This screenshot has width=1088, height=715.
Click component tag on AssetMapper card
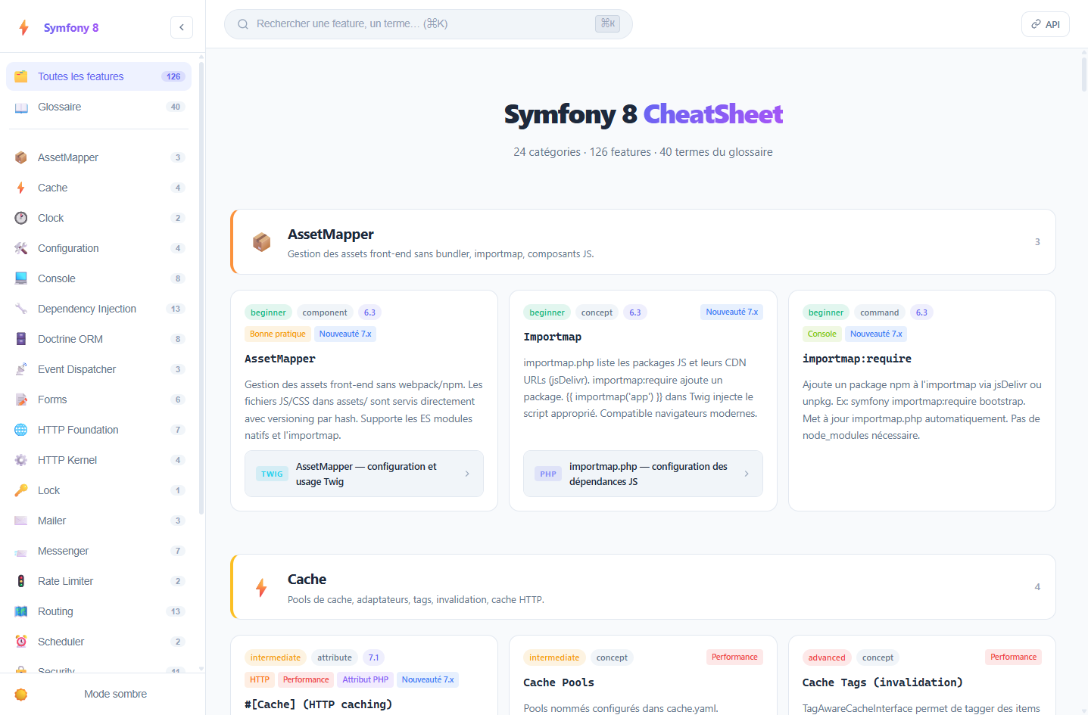[x=325, y=312]
